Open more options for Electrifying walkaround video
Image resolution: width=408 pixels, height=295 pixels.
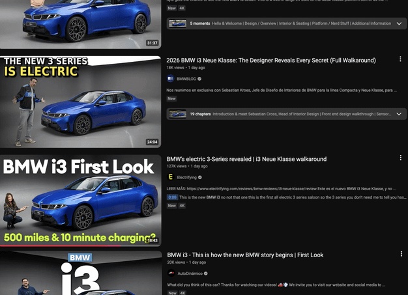[x=400, y=159]
